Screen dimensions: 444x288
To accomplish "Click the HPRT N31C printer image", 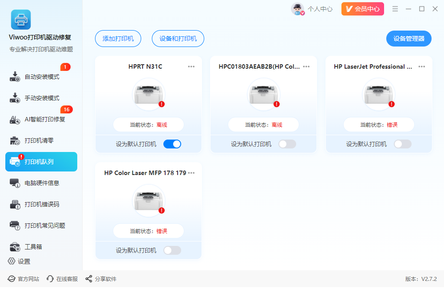I will pos(149,94).
